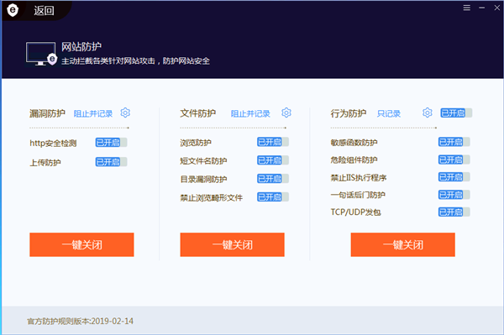Toggle 浏览防护 switch
The width and height of the screenshot is (504, 335).
point(273,142)
